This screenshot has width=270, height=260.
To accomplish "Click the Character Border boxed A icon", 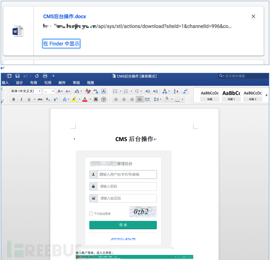I will (104, 91).
